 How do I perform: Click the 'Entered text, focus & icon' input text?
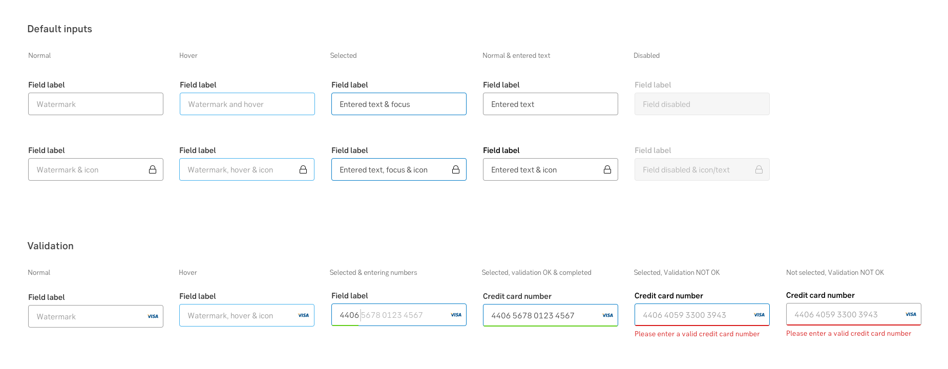tap(383, 170)
